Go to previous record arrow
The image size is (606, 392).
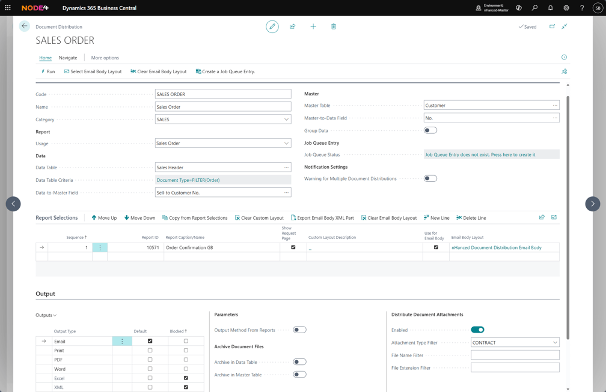13,204
